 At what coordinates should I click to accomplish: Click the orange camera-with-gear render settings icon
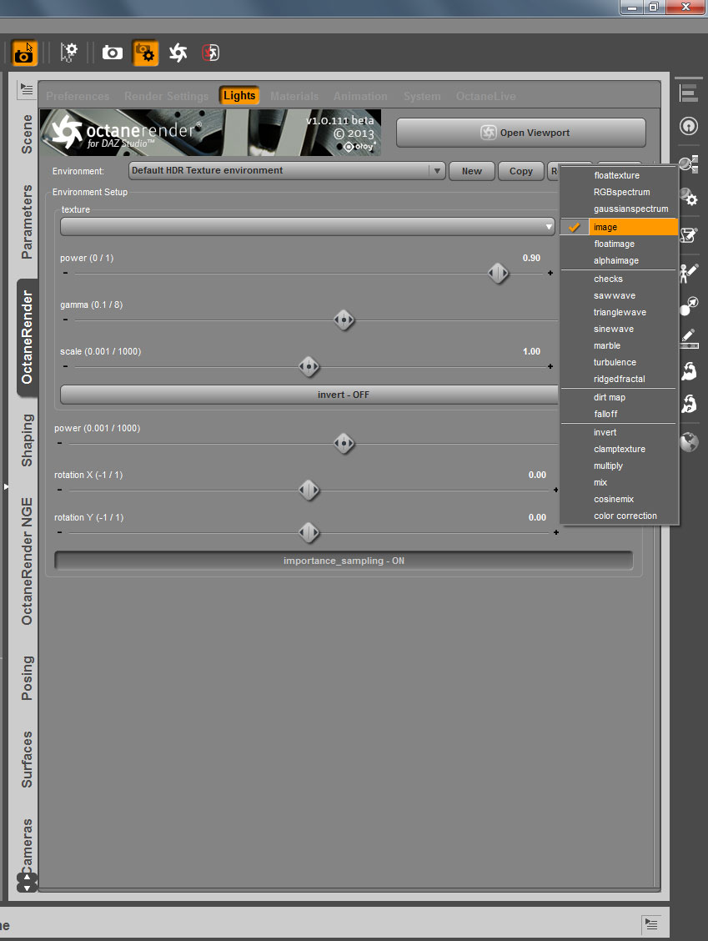pyautogui.click(x=145, y=53)
